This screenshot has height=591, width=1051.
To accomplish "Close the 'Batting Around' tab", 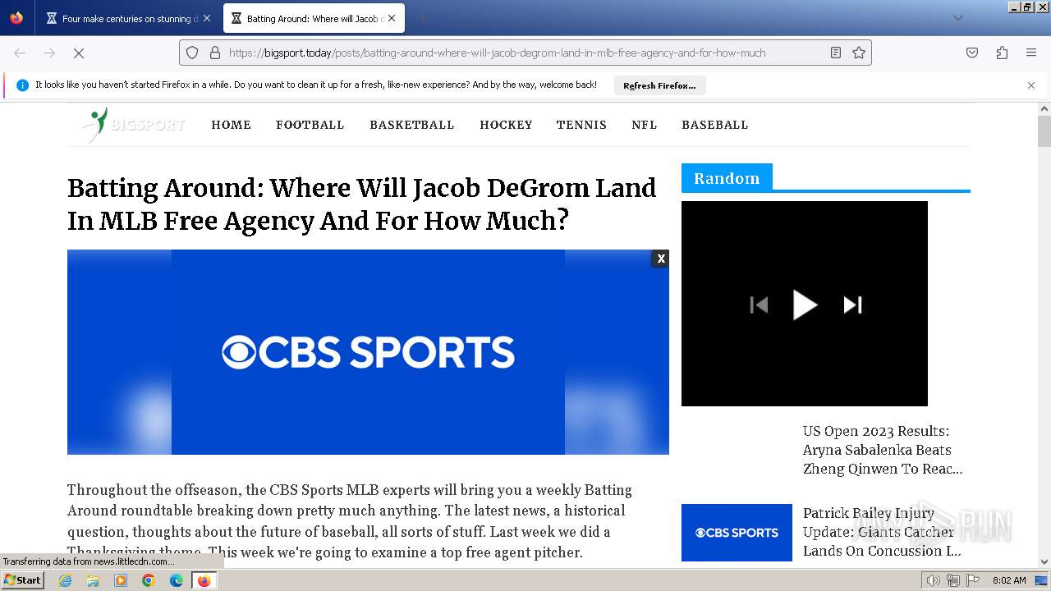I will 392,18.
